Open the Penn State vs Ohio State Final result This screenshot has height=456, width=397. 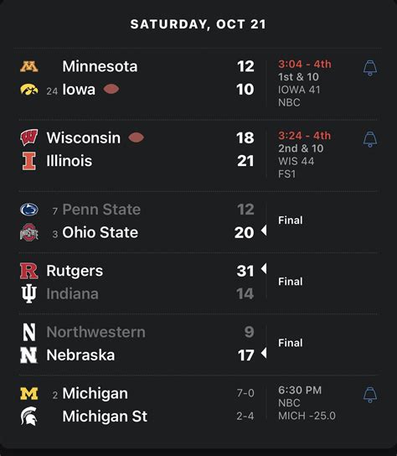click(291, 220)
